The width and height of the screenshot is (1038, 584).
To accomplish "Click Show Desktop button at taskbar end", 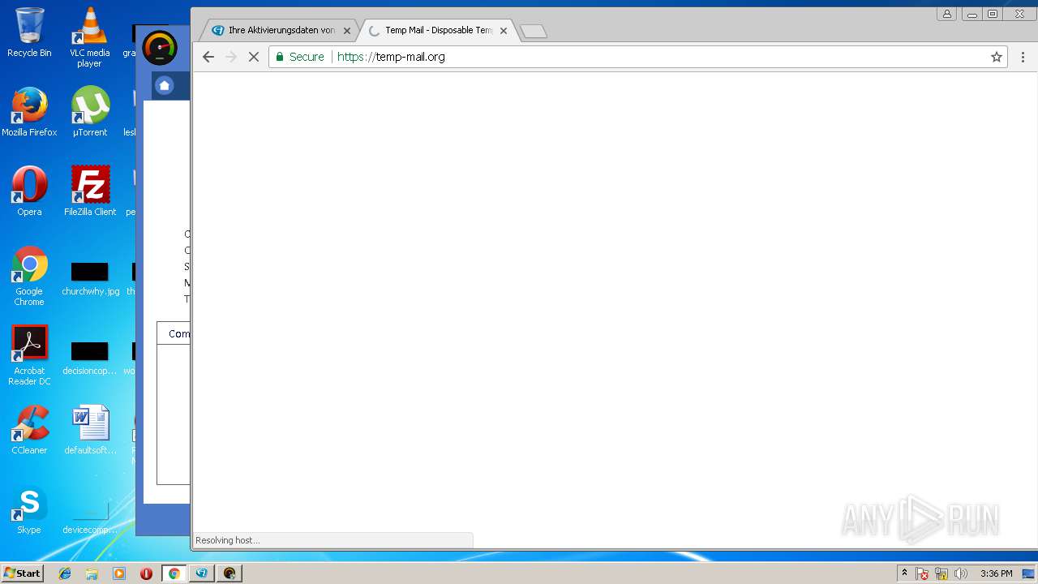I will click(x=1029, y=573).
